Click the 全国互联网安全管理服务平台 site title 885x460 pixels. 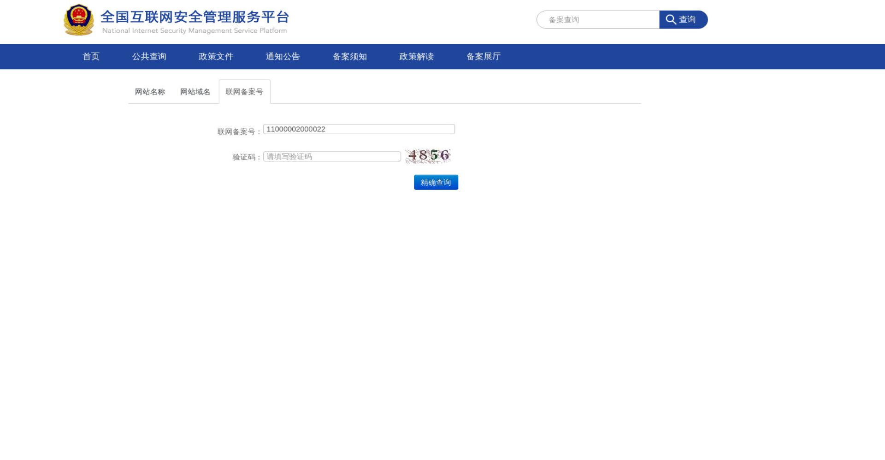pos(195,17)
